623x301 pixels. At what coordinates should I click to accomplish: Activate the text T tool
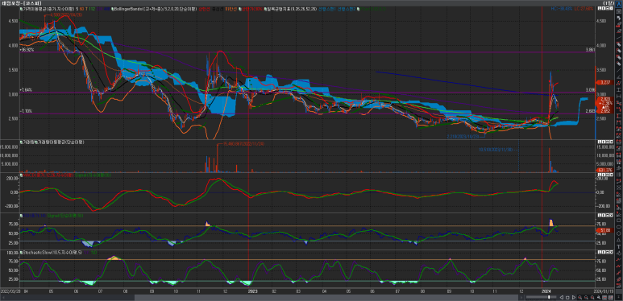click(x=619, y=246)
